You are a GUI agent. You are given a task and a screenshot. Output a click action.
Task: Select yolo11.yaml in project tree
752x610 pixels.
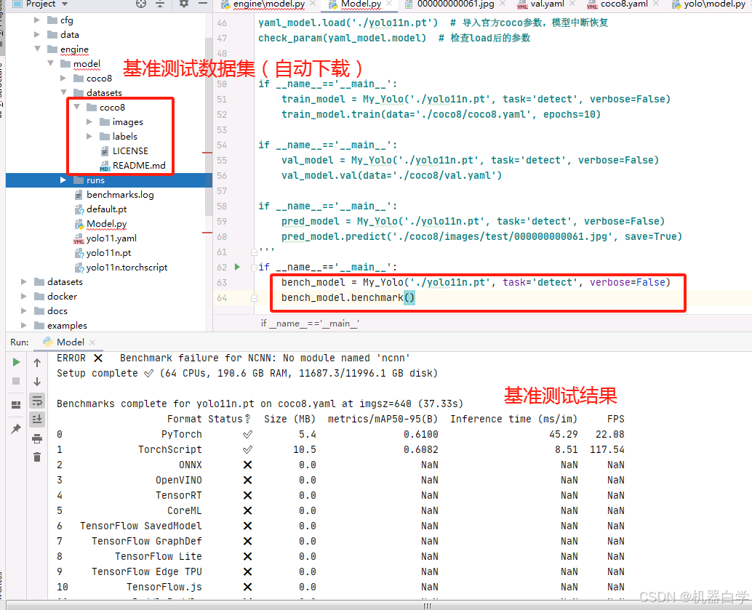click(x=111, y=238)
